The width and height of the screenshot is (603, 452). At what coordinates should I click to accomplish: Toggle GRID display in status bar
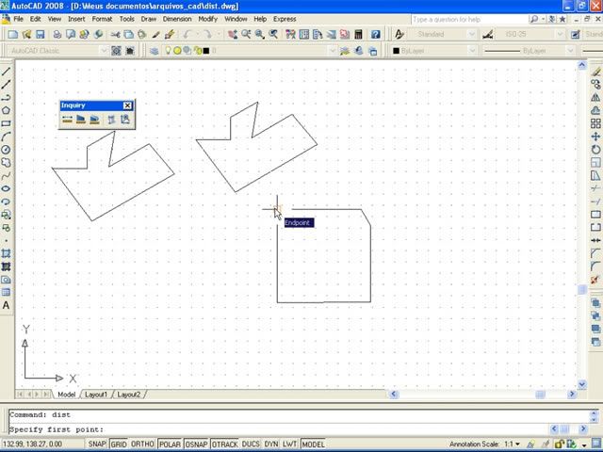(x=119, y=444)
